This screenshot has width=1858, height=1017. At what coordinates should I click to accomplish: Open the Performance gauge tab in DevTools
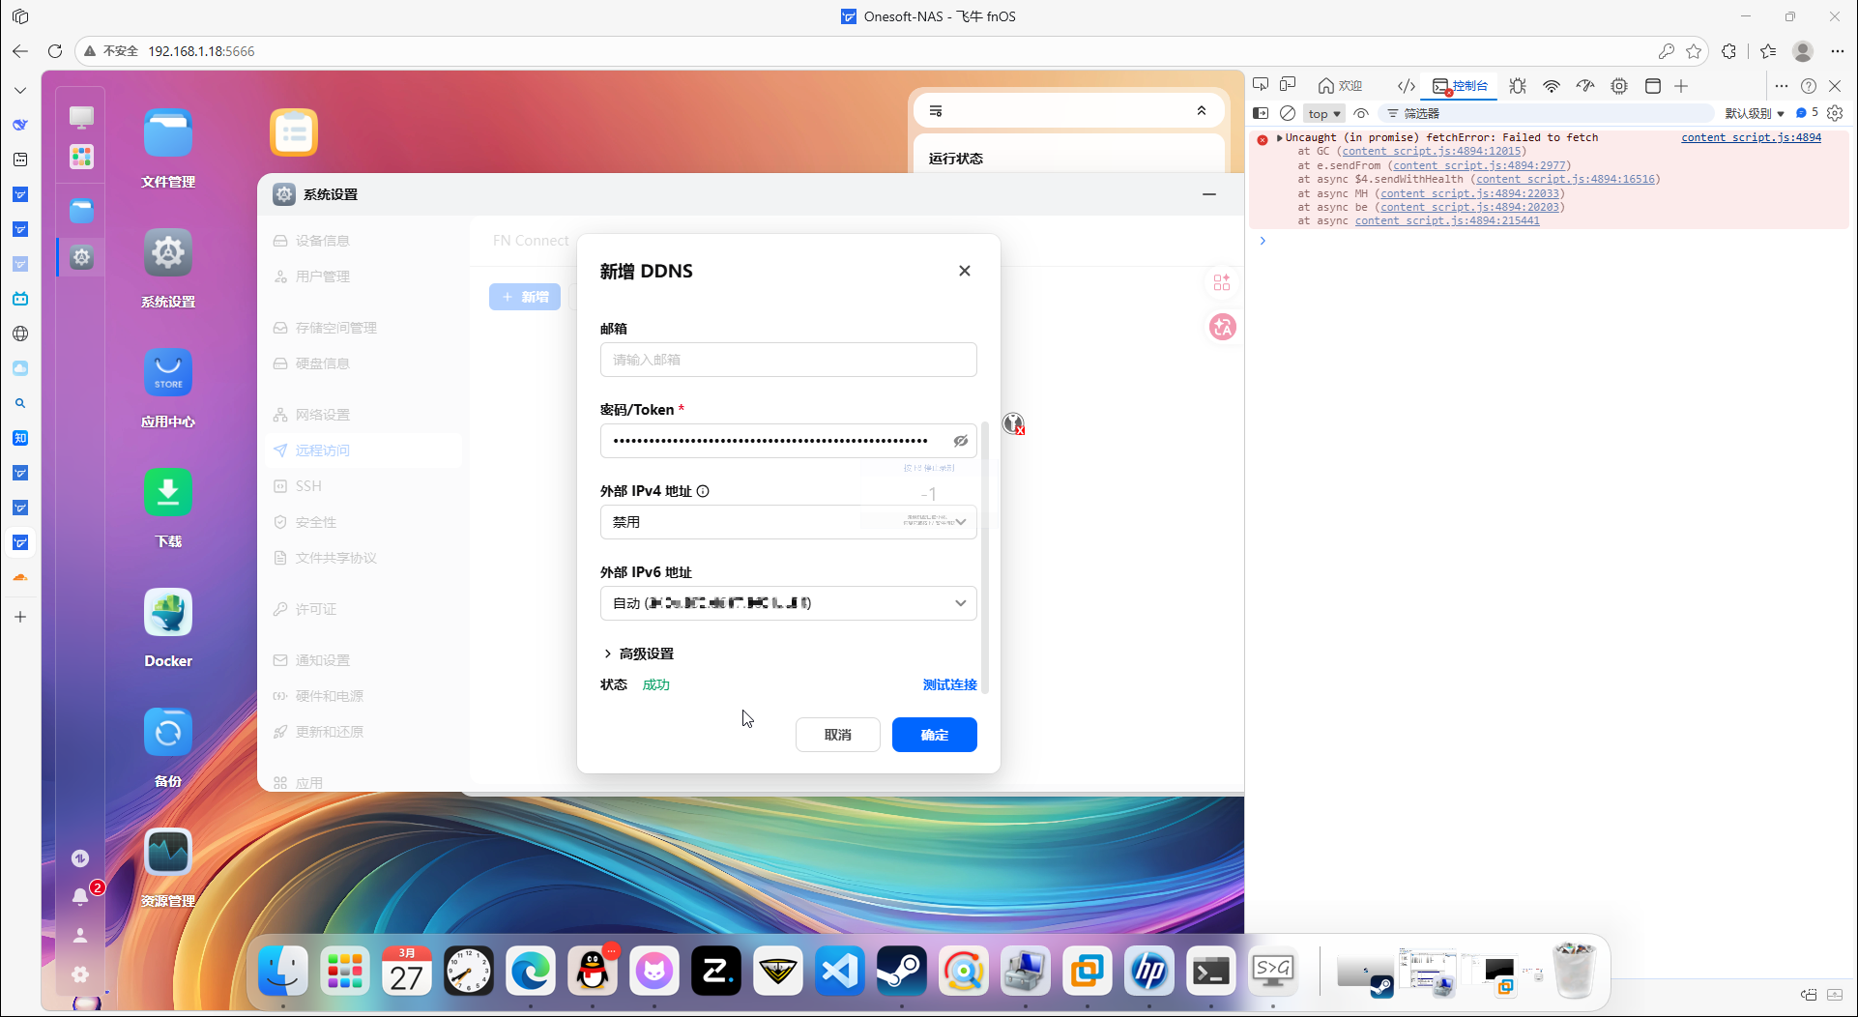(1585, 85)
